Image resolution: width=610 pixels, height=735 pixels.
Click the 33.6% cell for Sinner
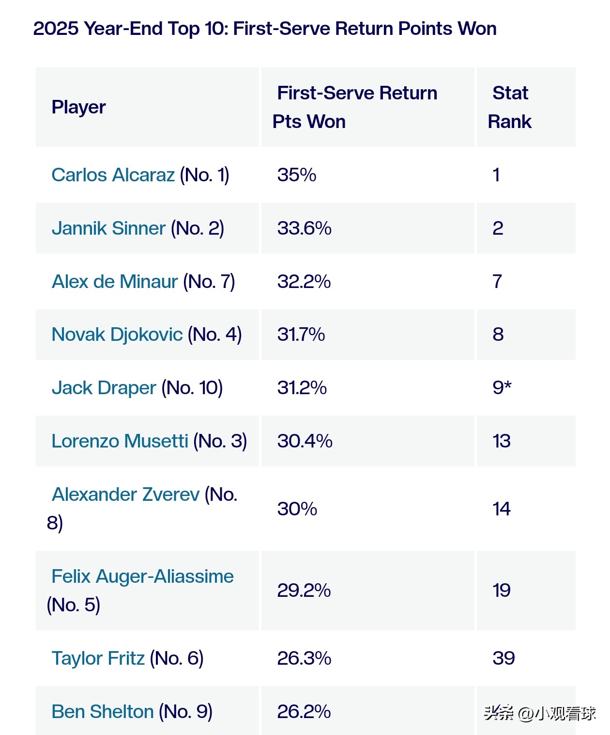(304, 228)
